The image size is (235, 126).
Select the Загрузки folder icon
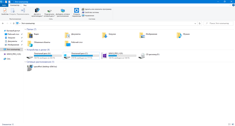point(105,35)
